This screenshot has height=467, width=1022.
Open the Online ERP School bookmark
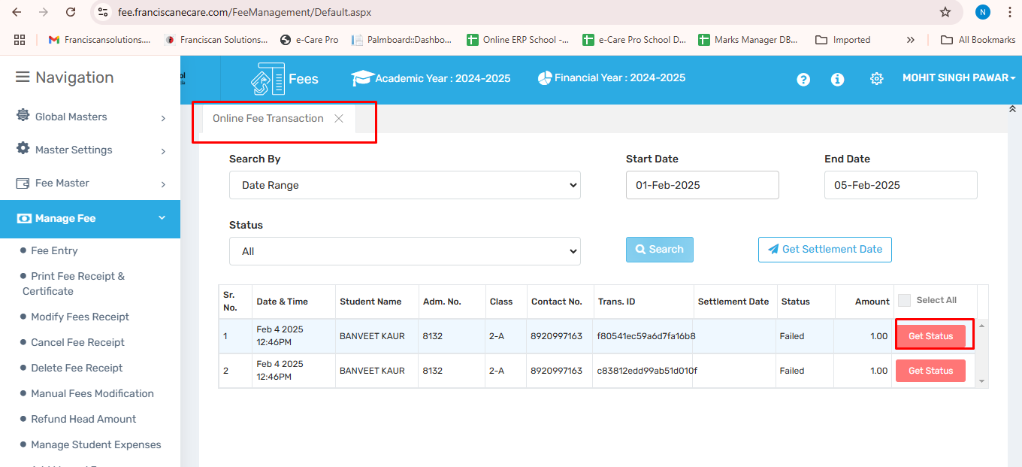518,40
